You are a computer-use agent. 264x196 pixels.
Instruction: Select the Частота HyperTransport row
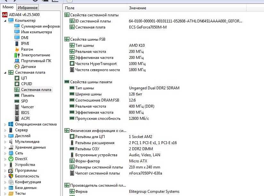(108, 64)
